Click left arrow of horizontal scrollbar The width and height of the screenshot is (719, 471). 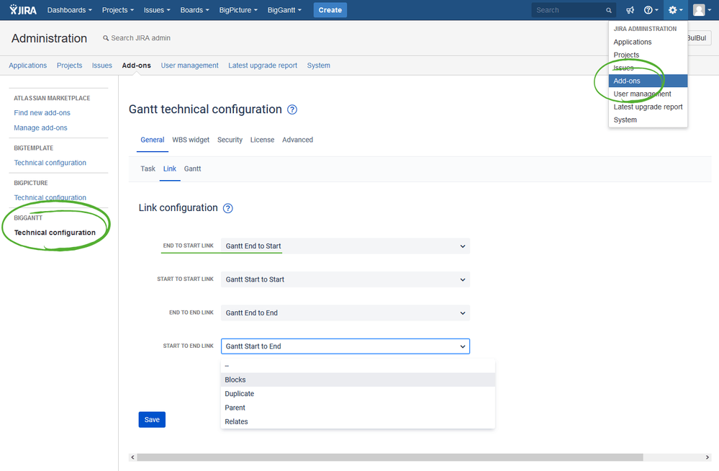[132, 457]
